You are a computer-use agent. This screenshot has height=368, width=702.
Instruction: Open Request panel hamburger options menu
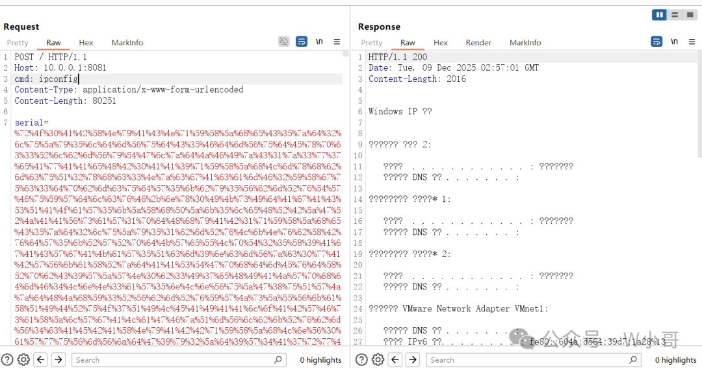tap(337, 42)
